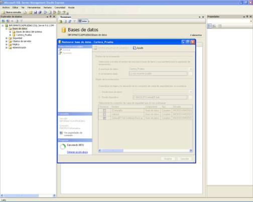Click the Nombre column header in backup list
The width and height of the screenshot is (253, 202).
coord(127,107)
